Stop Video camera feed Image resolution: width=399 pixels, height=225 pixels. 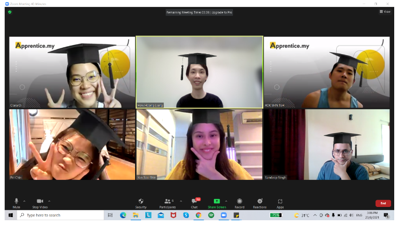pos(40,202)
